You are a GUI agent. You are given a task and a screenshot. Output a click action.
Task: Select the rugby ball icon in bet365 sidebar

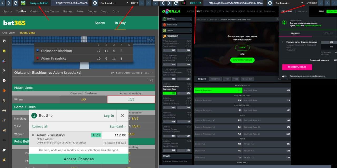pos(4,150)
